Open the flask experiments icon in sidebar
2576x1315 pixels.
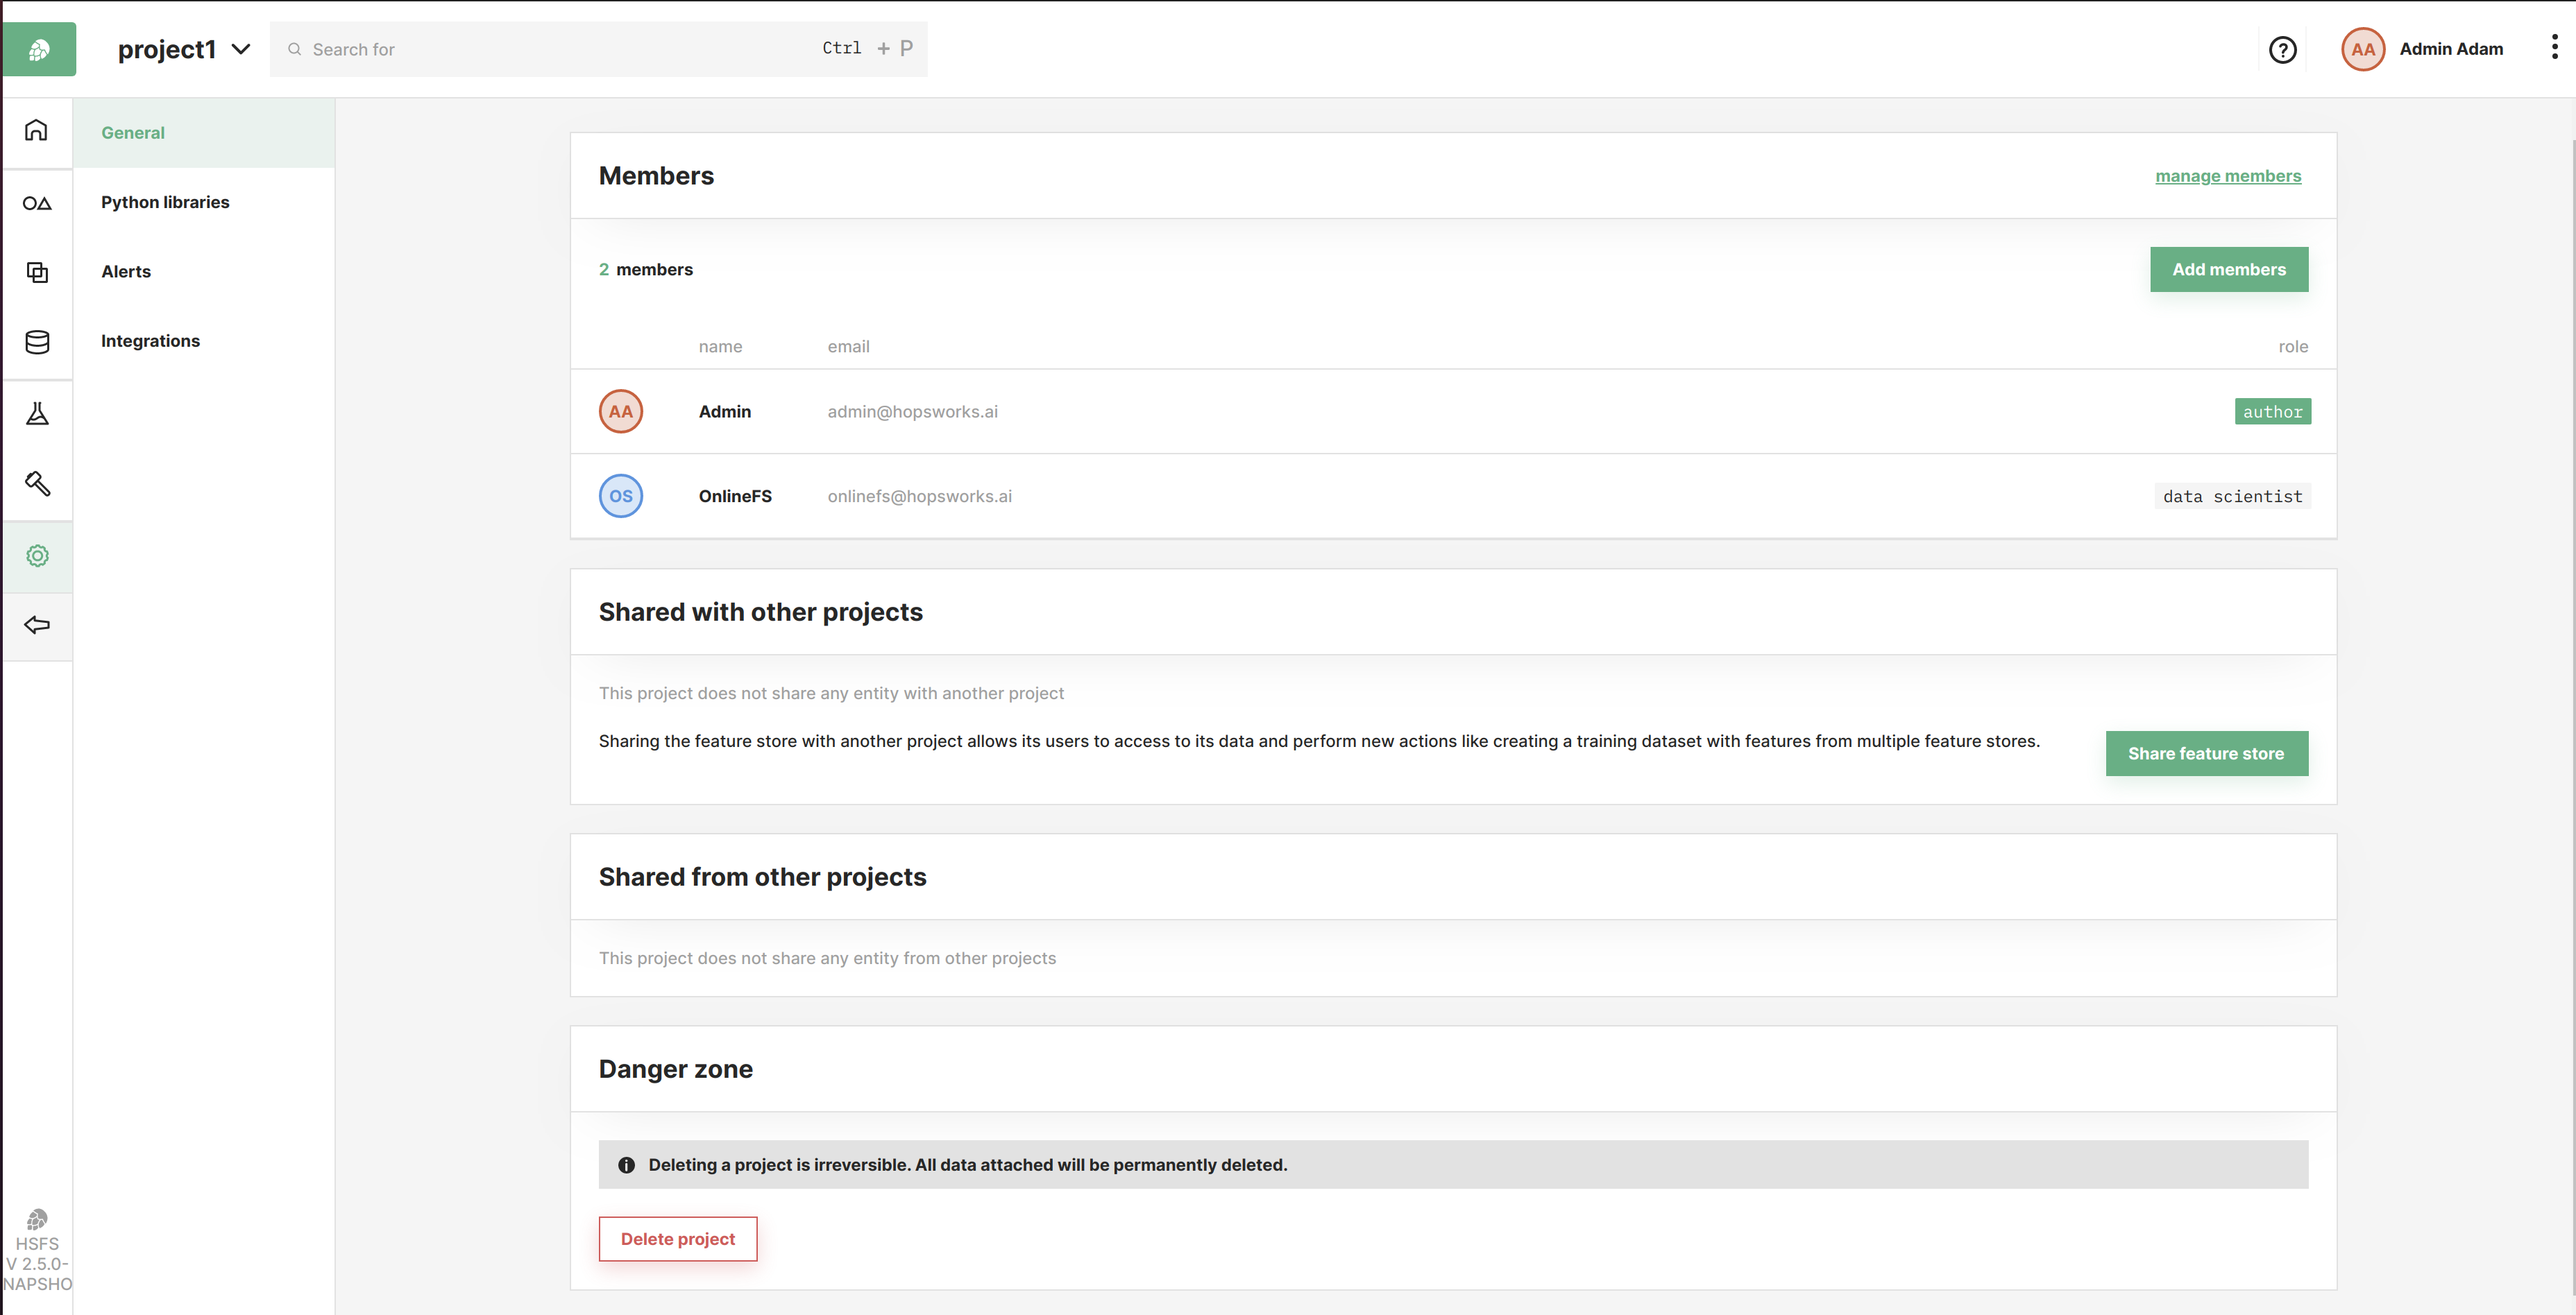[x=37, y=413]
